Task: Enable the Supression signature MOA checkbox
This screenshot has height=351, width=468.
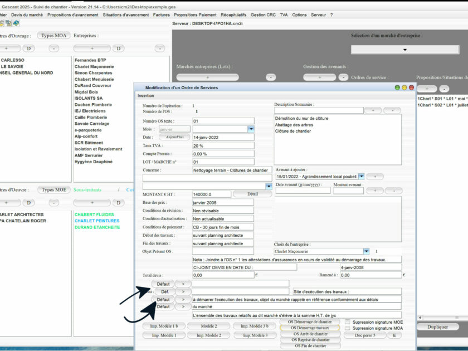Action: pos(347,328)
